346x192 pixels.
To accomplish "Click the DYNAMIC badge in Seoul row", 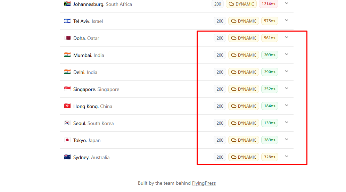I will [x=244, y=123].
